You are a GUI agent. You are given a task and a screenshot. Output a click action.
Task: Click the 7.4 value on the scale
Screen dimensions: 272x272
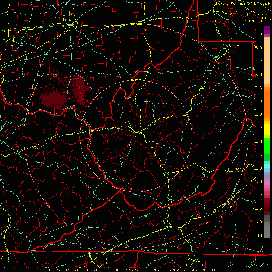pyautogui.click(x=258, y=74)
